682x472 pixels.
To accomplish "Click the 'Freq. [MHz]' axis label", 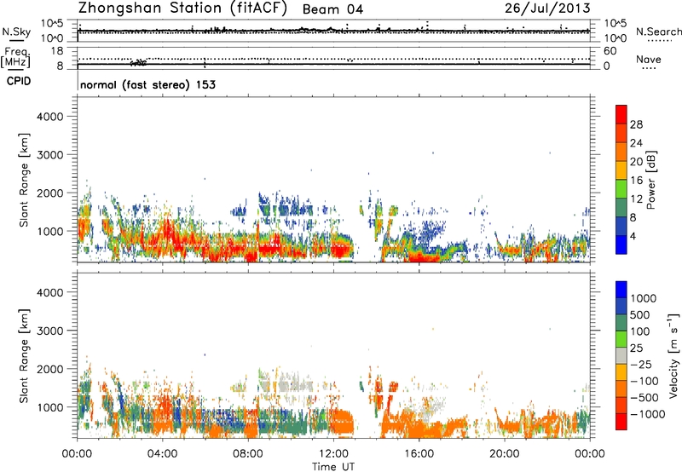I will click(x=15, y=57).
